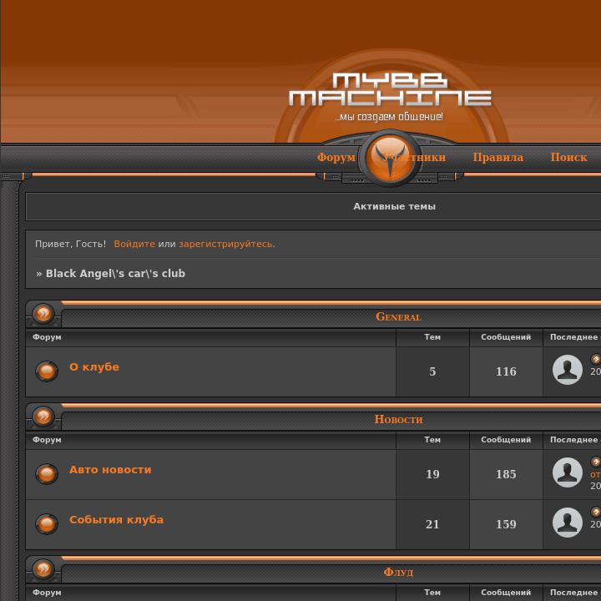Click the Привет, Гость! greeting text
This screenshot has height=601, width=601.
coord(70,244)
